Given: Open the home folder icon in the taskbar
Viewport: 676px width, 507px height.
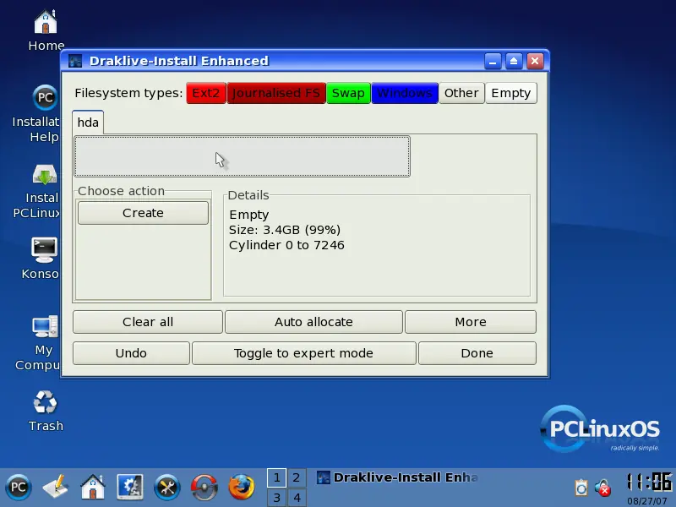Looking at the screenshot, I should point(93,487).
